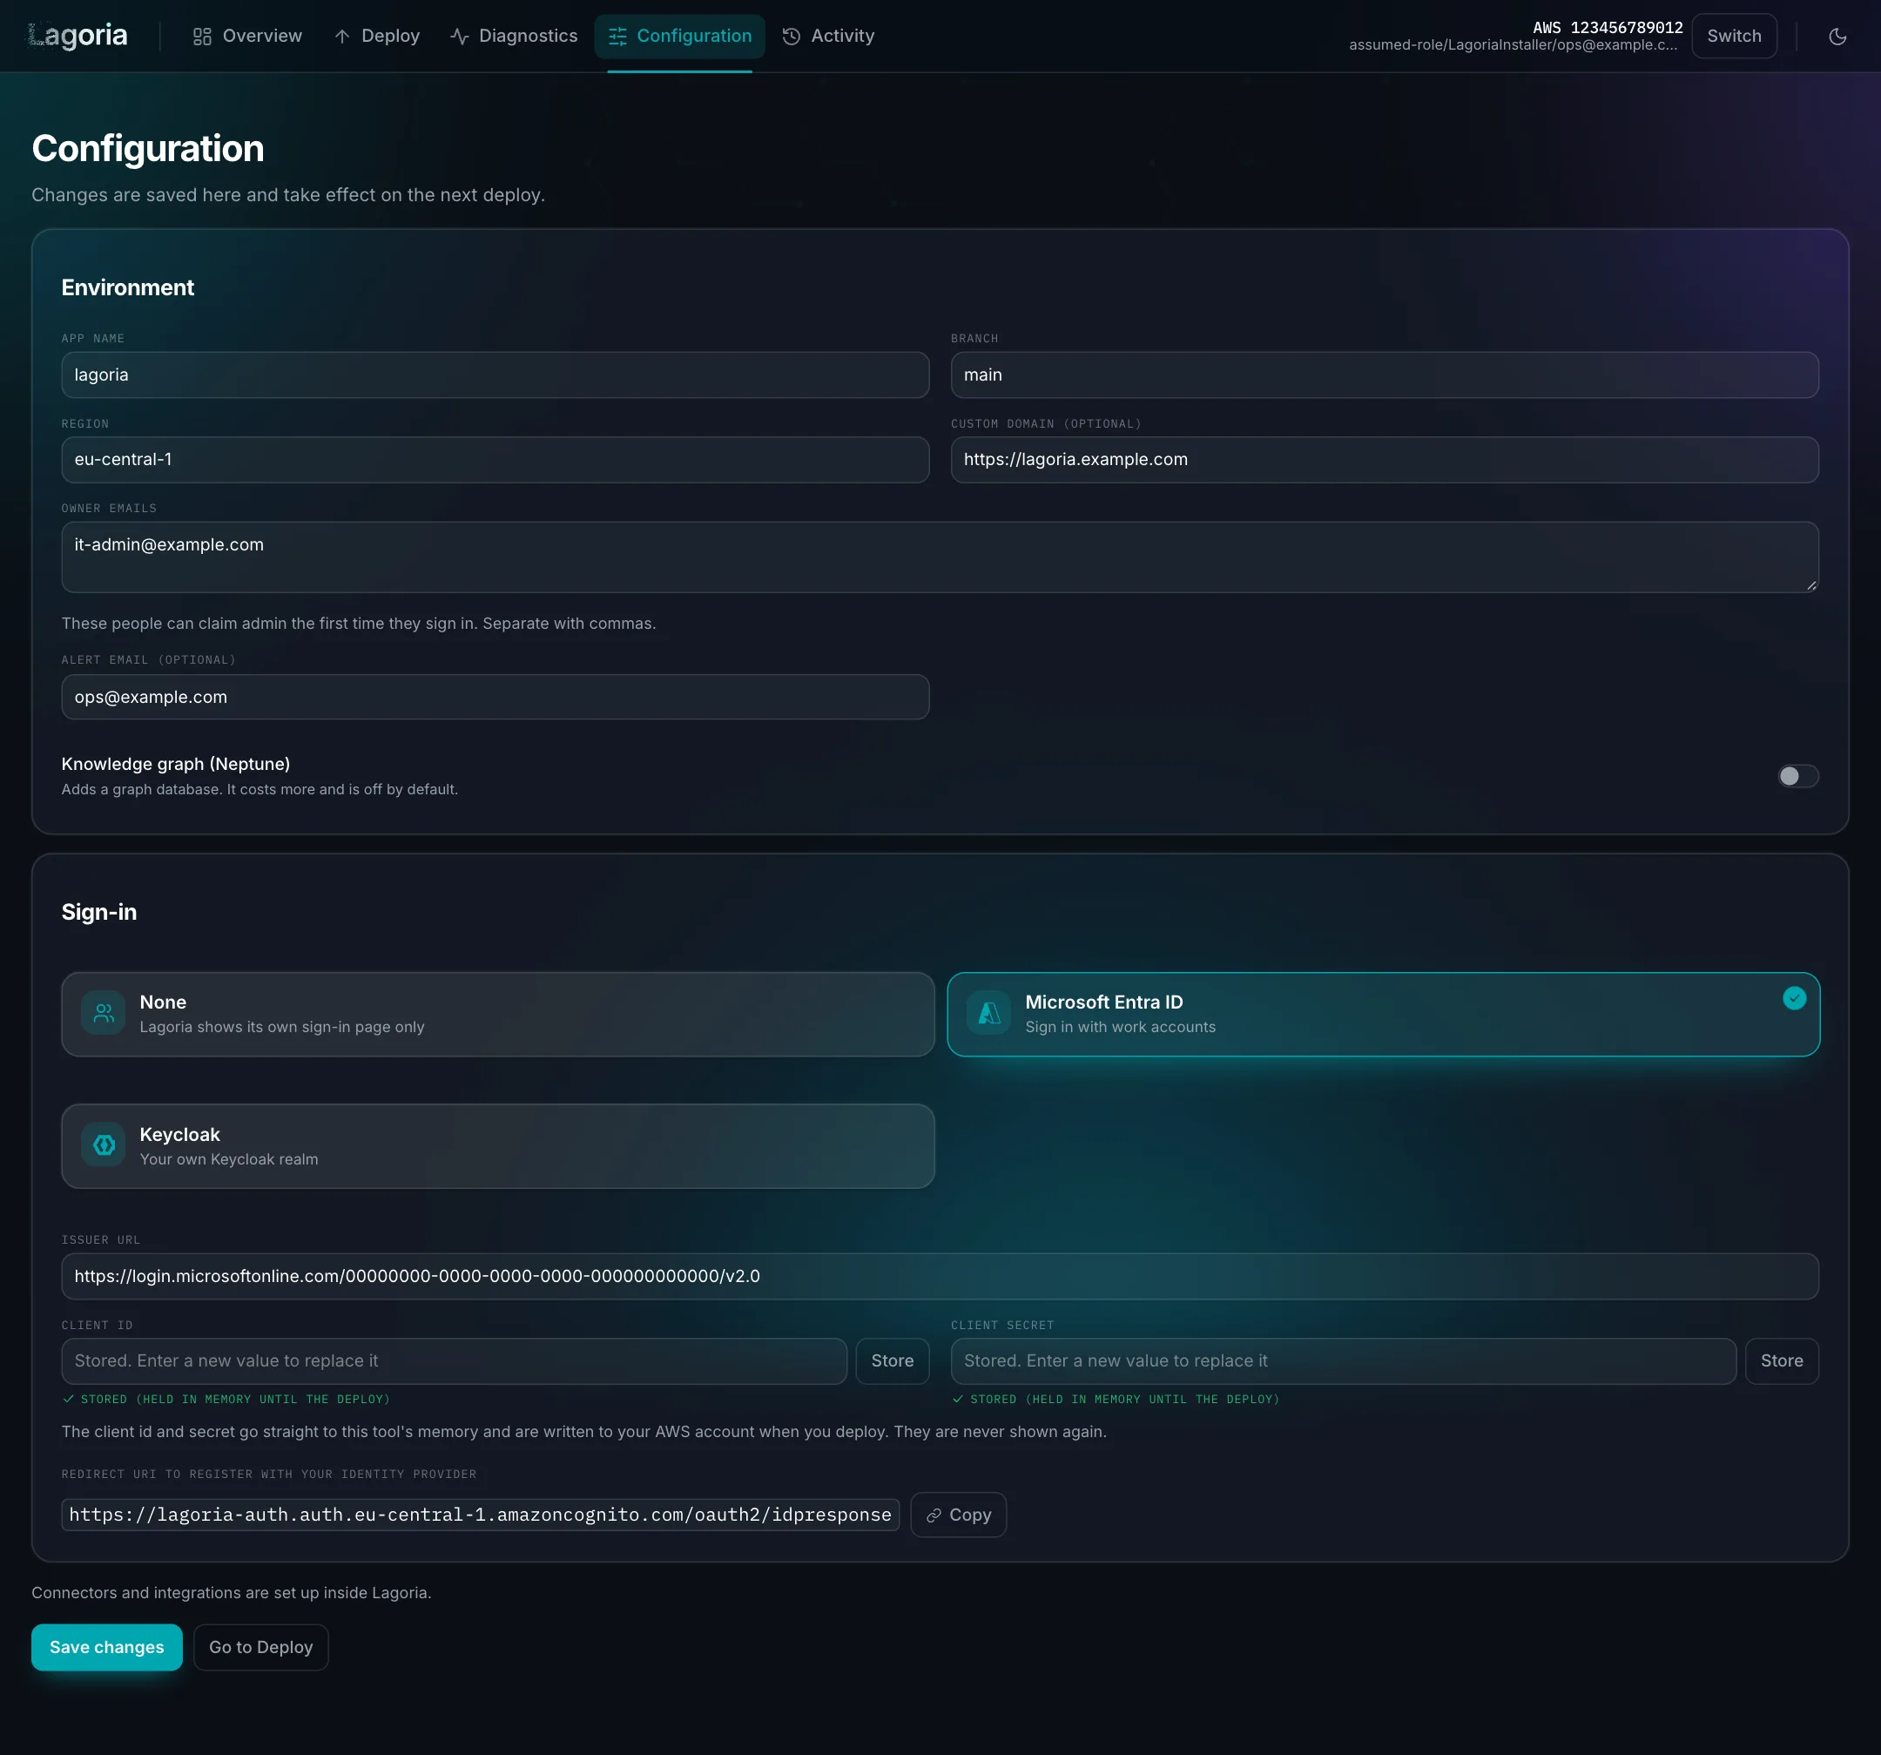Click the Switch account button
The image size is (1881, 1755).
tap(1734, 36)
